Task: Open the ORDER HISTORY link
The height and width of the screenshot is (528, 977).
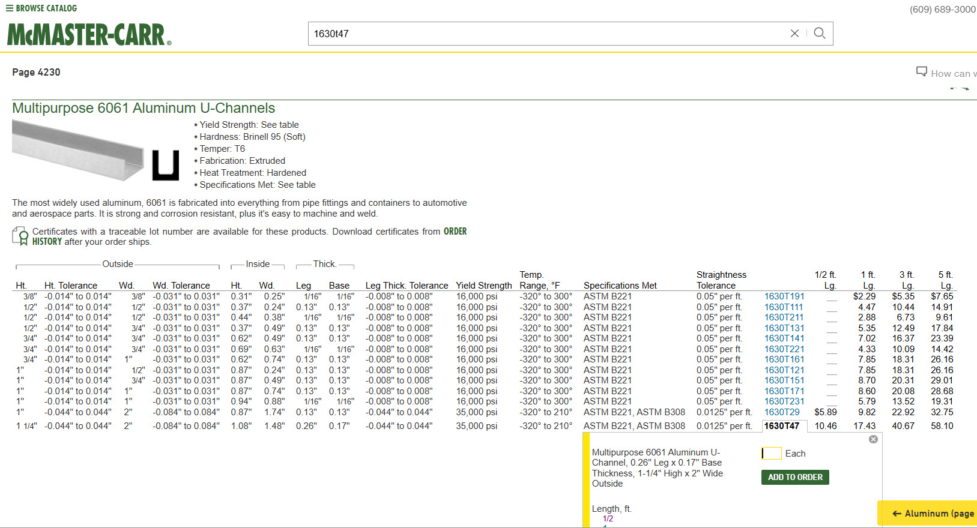Action: tap(455, 232)
